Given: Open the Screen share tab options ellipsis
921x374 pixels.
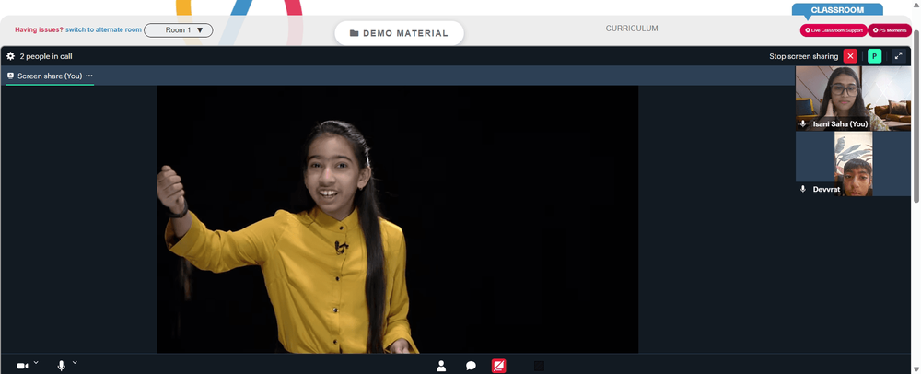Looking at the screenshot, I should (89, 76).
